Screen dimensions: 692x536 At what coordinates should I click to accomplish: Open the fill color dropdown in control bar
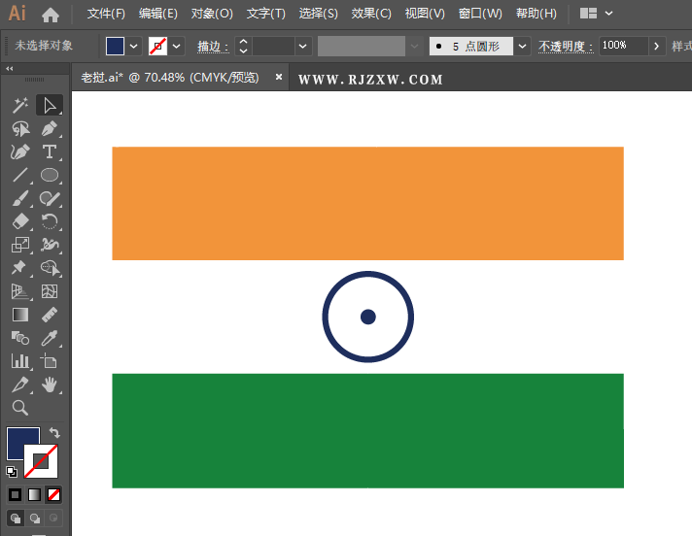pyautogui.click(x=133, y=46)
